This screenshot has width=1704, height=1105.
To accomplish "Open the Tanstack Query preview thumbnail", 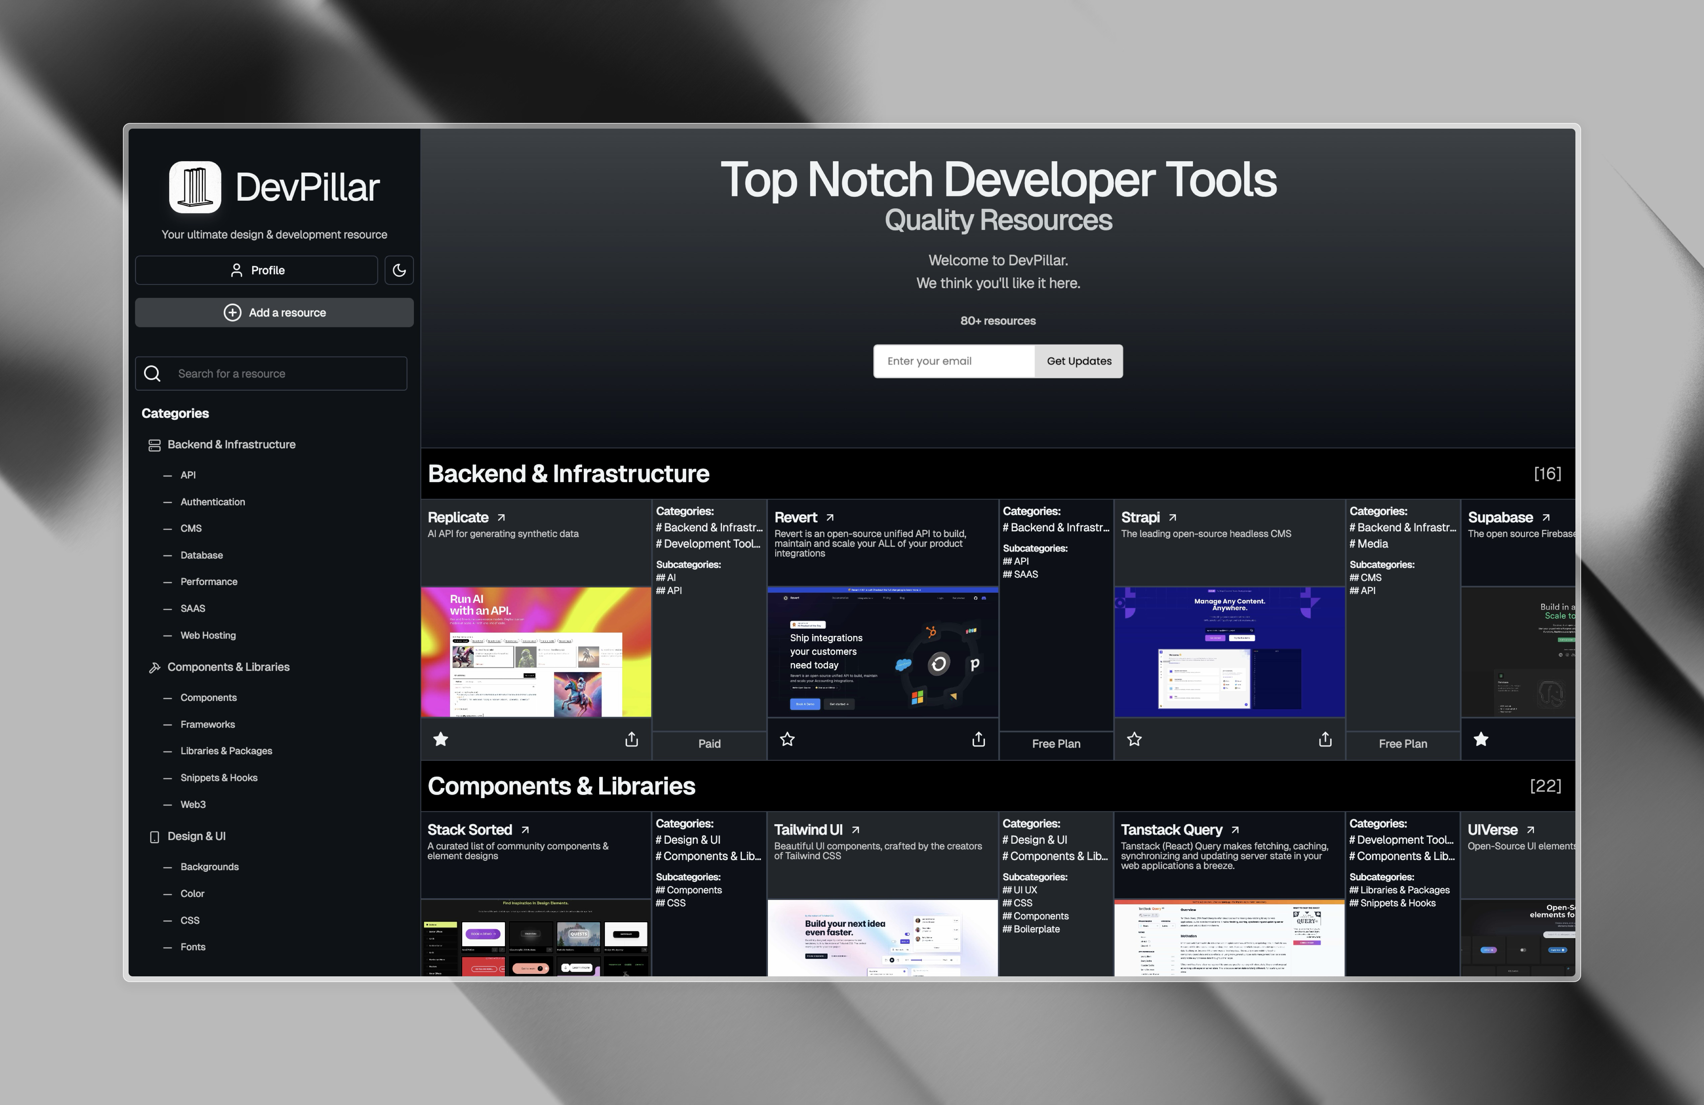I will [1229, 937].
